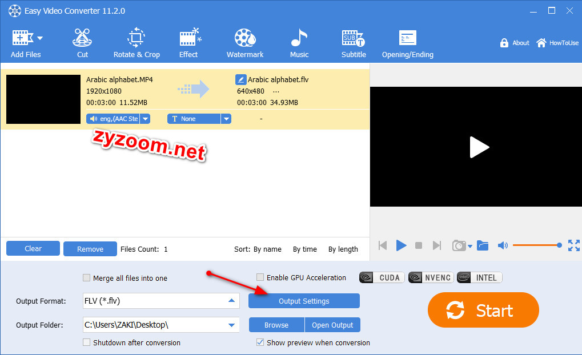Open output resolution options ellipsis

(276, 91)
